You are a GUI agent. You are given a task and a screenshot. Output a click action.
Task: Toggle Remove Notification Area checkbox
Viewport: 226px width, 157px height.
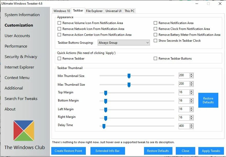coord(155,23)
